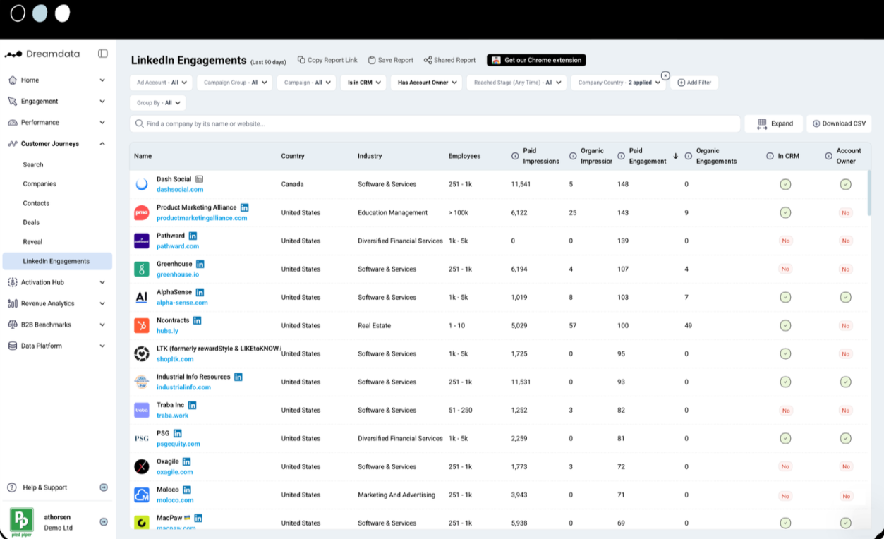Click sort arrow on Paid Engagement column
This screenshot has height=539, width=884.
[x=676, y=156]
